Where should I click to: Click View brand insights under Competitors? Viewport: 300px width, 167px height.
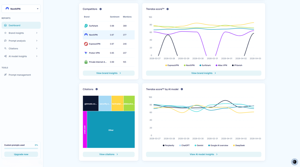(x=109, y=73)
